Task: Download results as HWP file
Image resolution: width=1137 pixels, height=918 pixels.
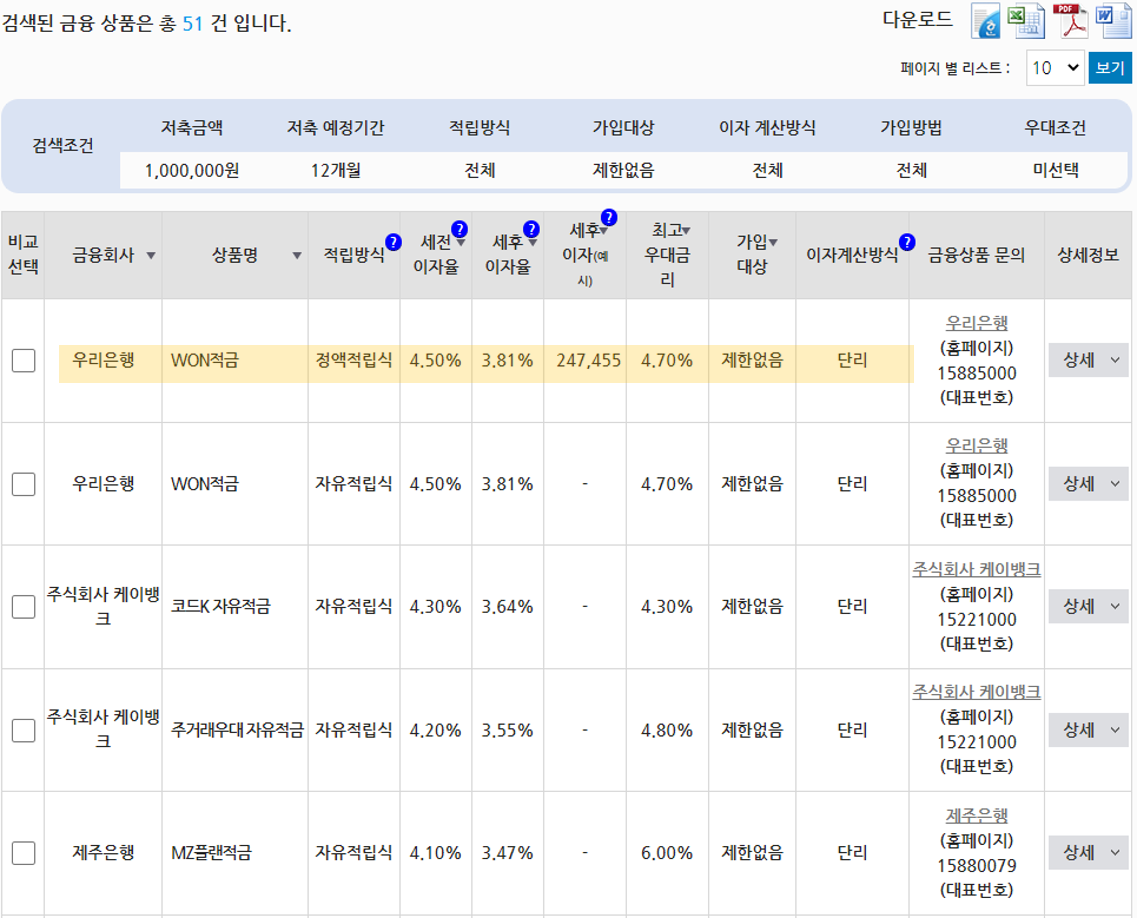Action: click(985, 21)
